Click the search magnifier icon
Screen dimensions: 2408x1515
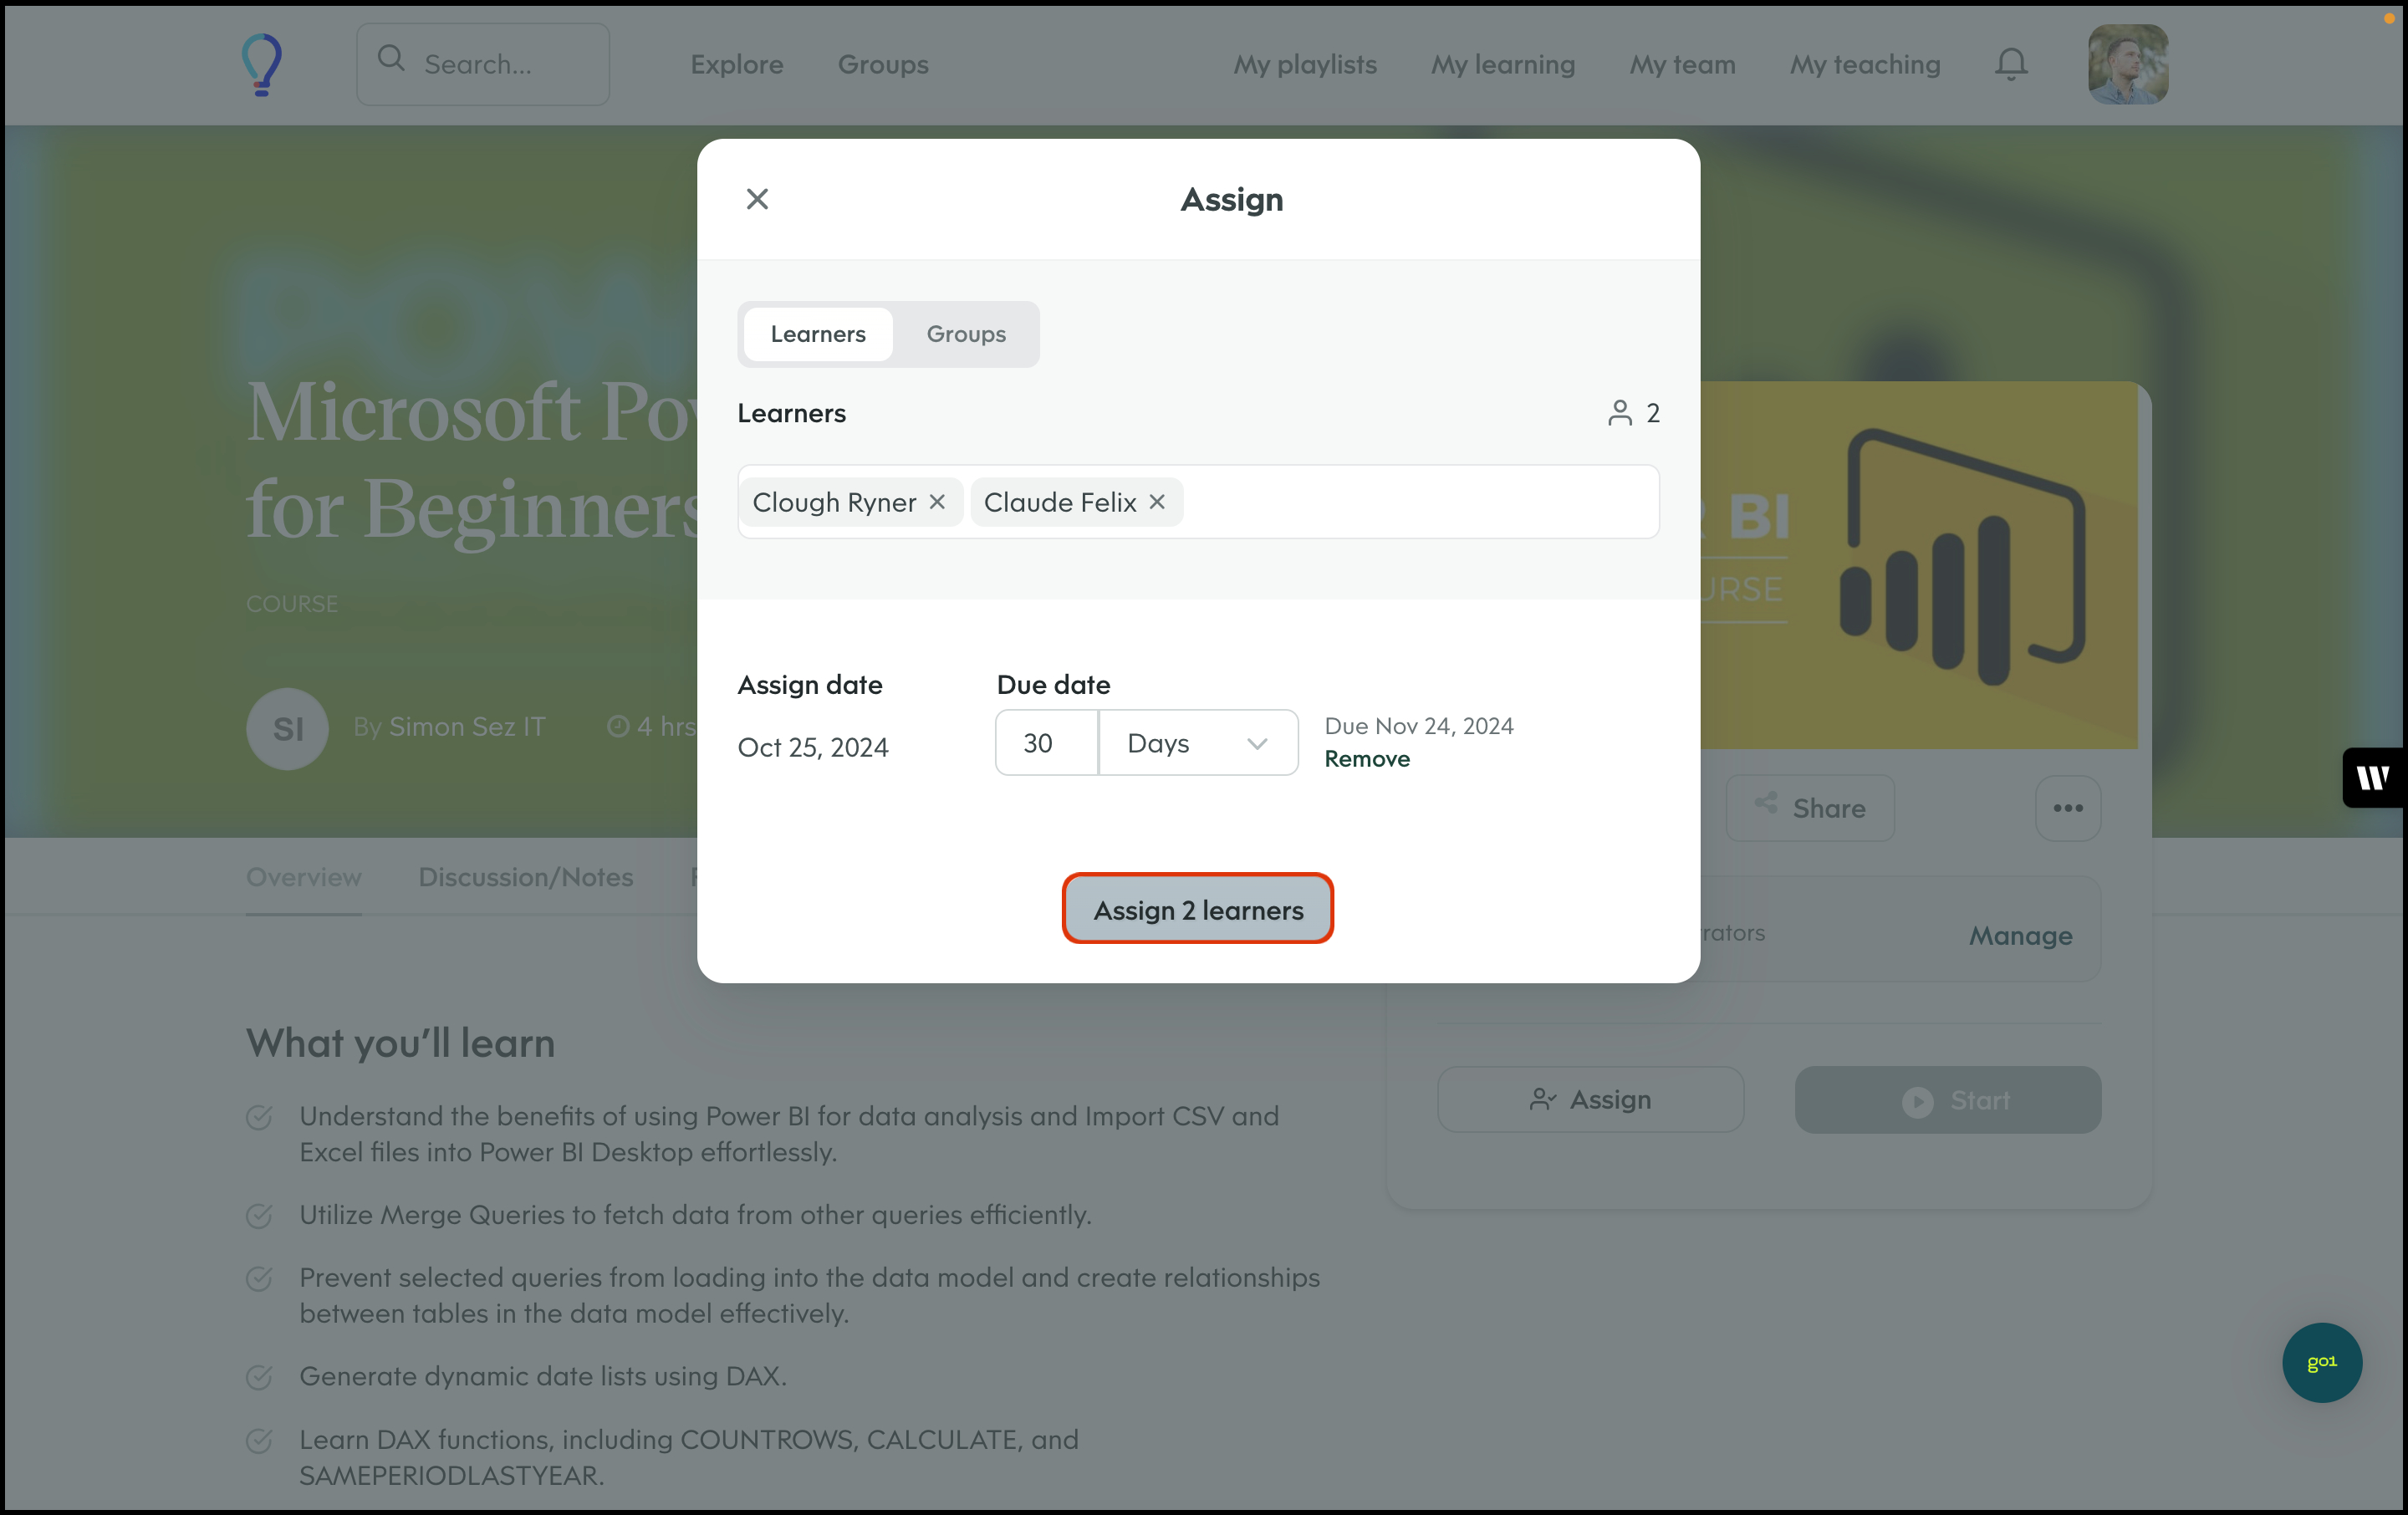click(391, 59)
